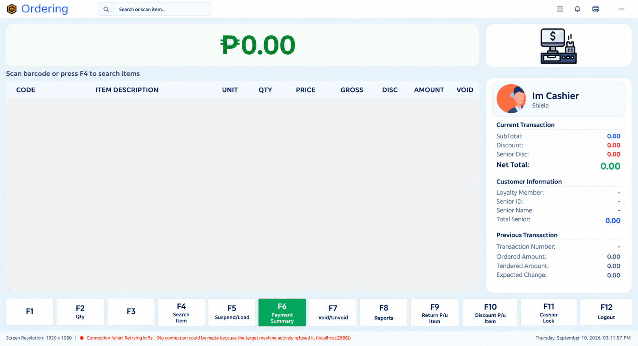Click F7 Void/Unvoid button
The image size is (638, 346).
(333, 312)
